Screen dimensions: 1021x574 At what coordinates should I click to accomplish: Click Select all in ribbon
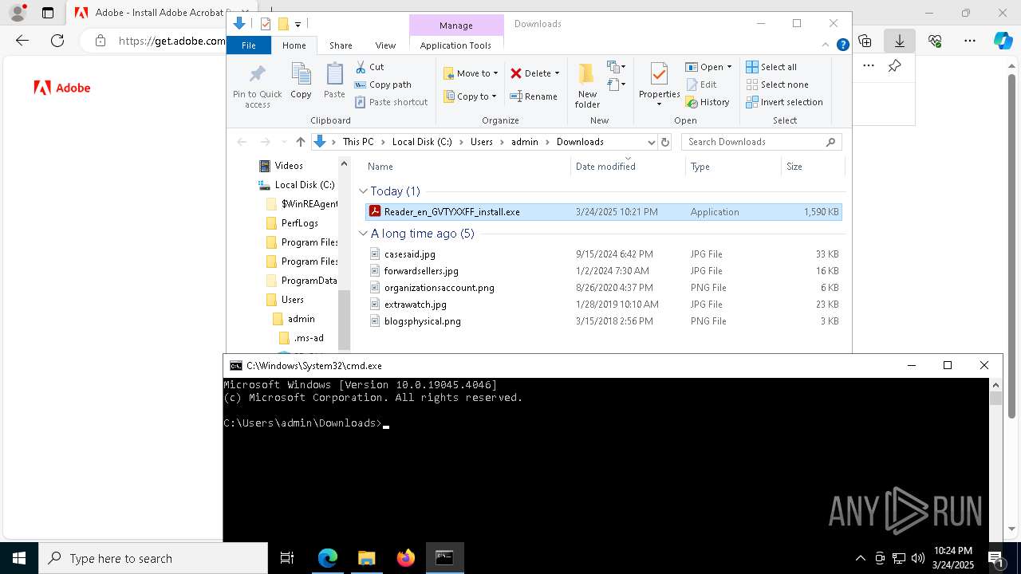(x=771, y=67)
